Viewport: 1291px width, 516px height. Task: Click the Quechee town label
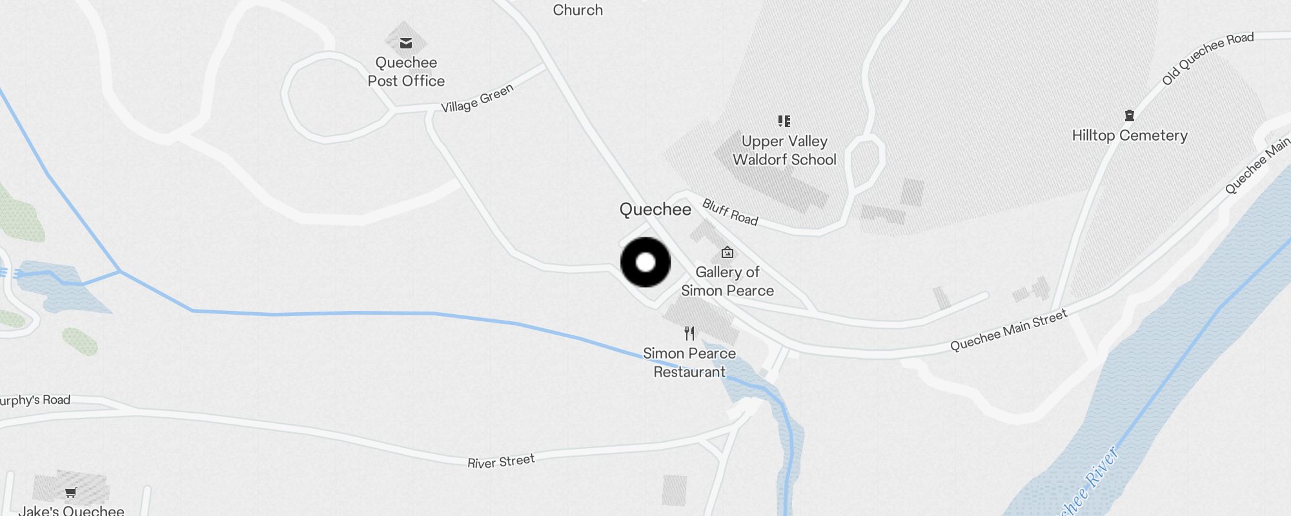tap(655, 210)
